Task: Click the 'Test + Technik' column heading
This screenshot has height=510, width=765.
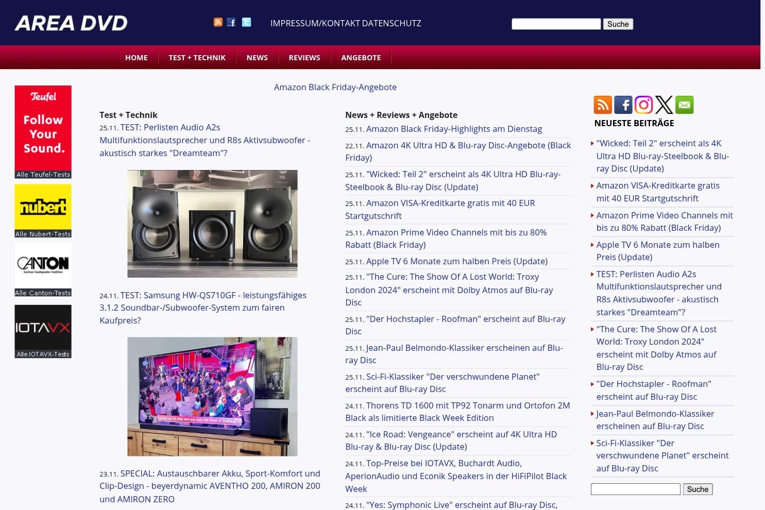Action: pyautogui.click(x=128, y=115)
